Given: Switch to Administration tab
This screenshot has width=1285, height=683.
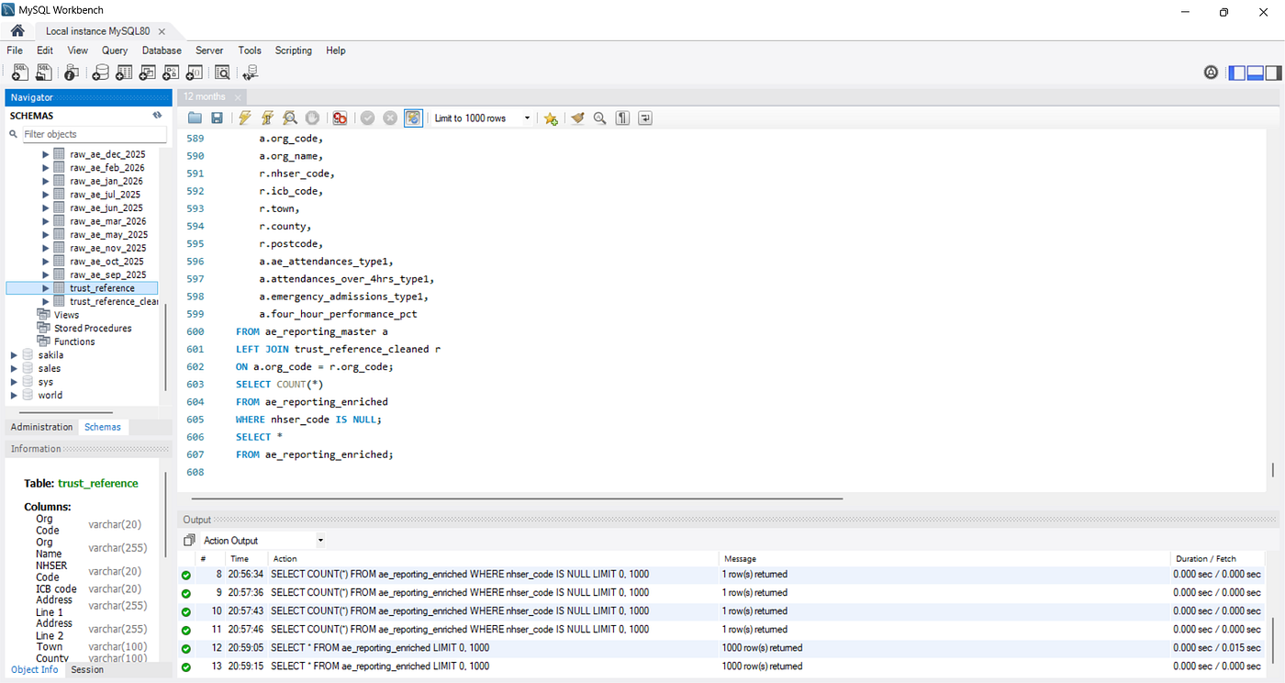Looking at the screenshot, I should pos(41,427).
